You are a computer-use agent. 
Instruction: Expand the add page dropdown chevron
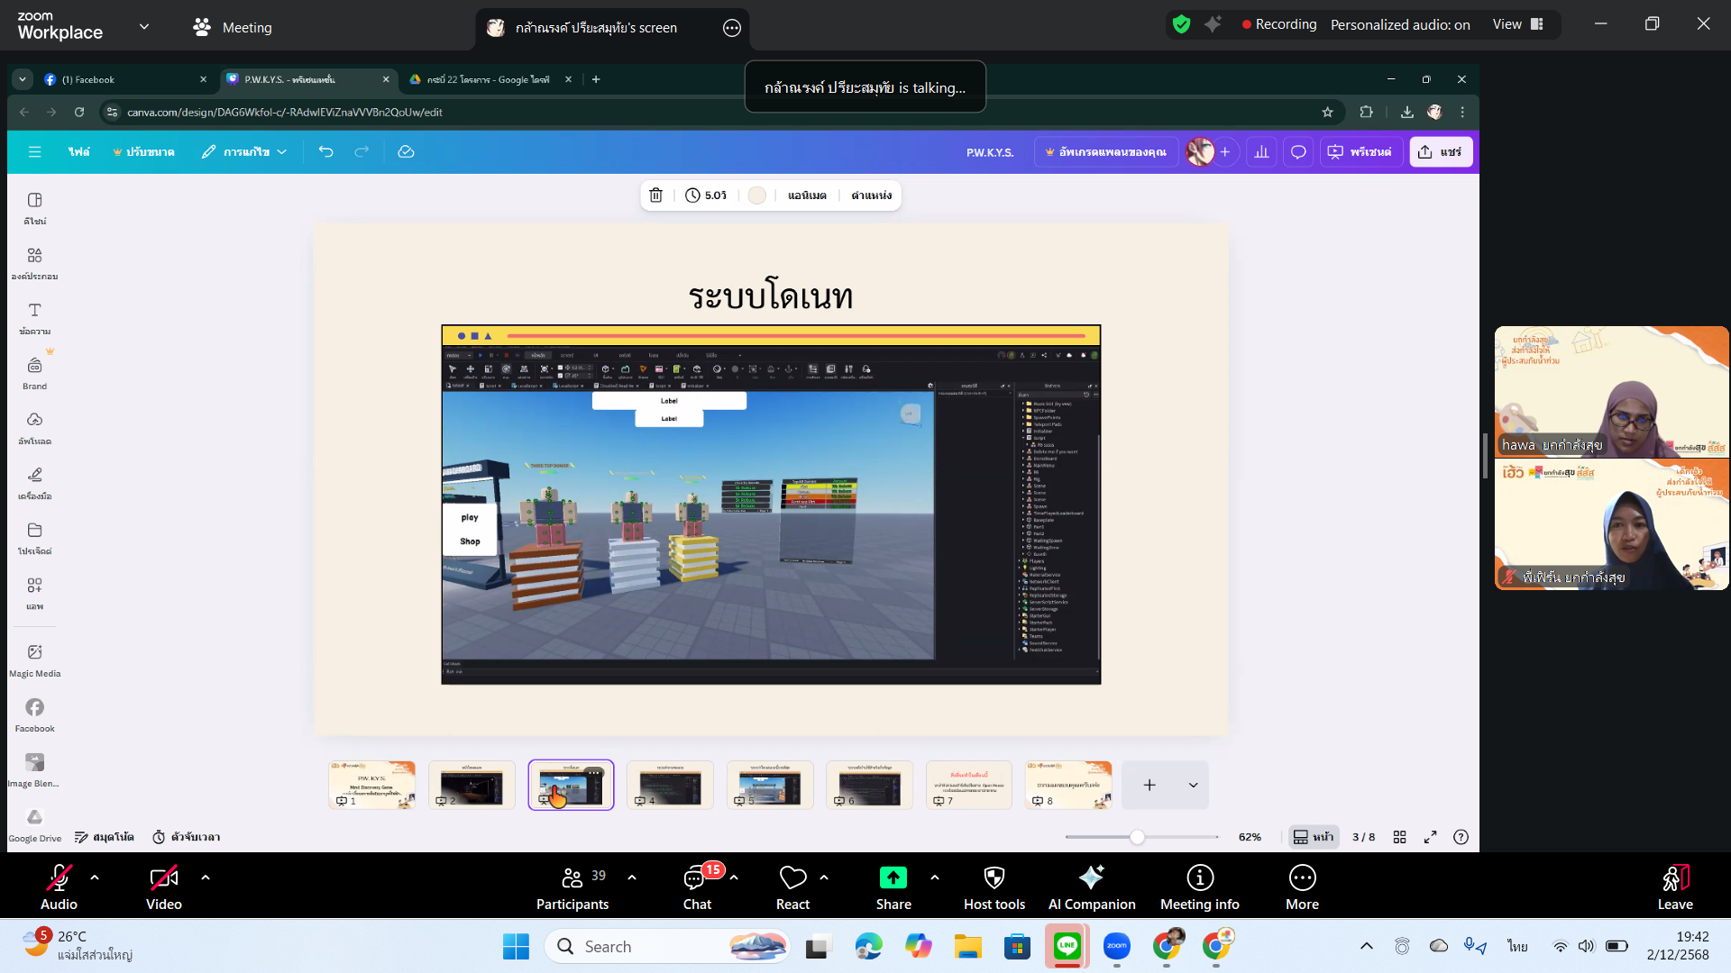1193,785
